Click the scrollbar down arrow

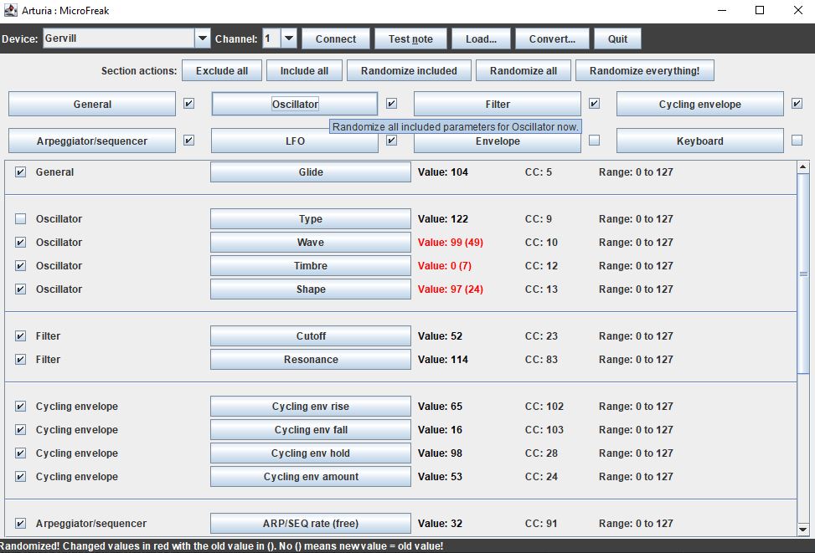point(803,530)
